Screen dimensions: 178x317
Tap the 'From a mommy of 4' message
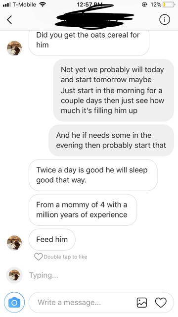[x=83, y=210]
